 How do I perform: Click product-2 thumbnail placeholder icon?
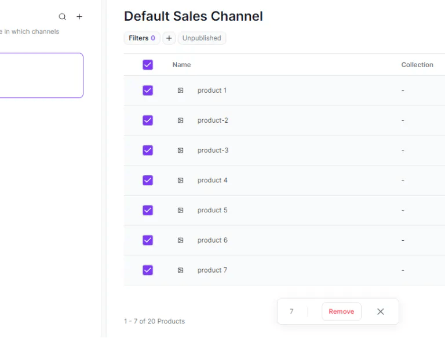click(x=181, y=120)
